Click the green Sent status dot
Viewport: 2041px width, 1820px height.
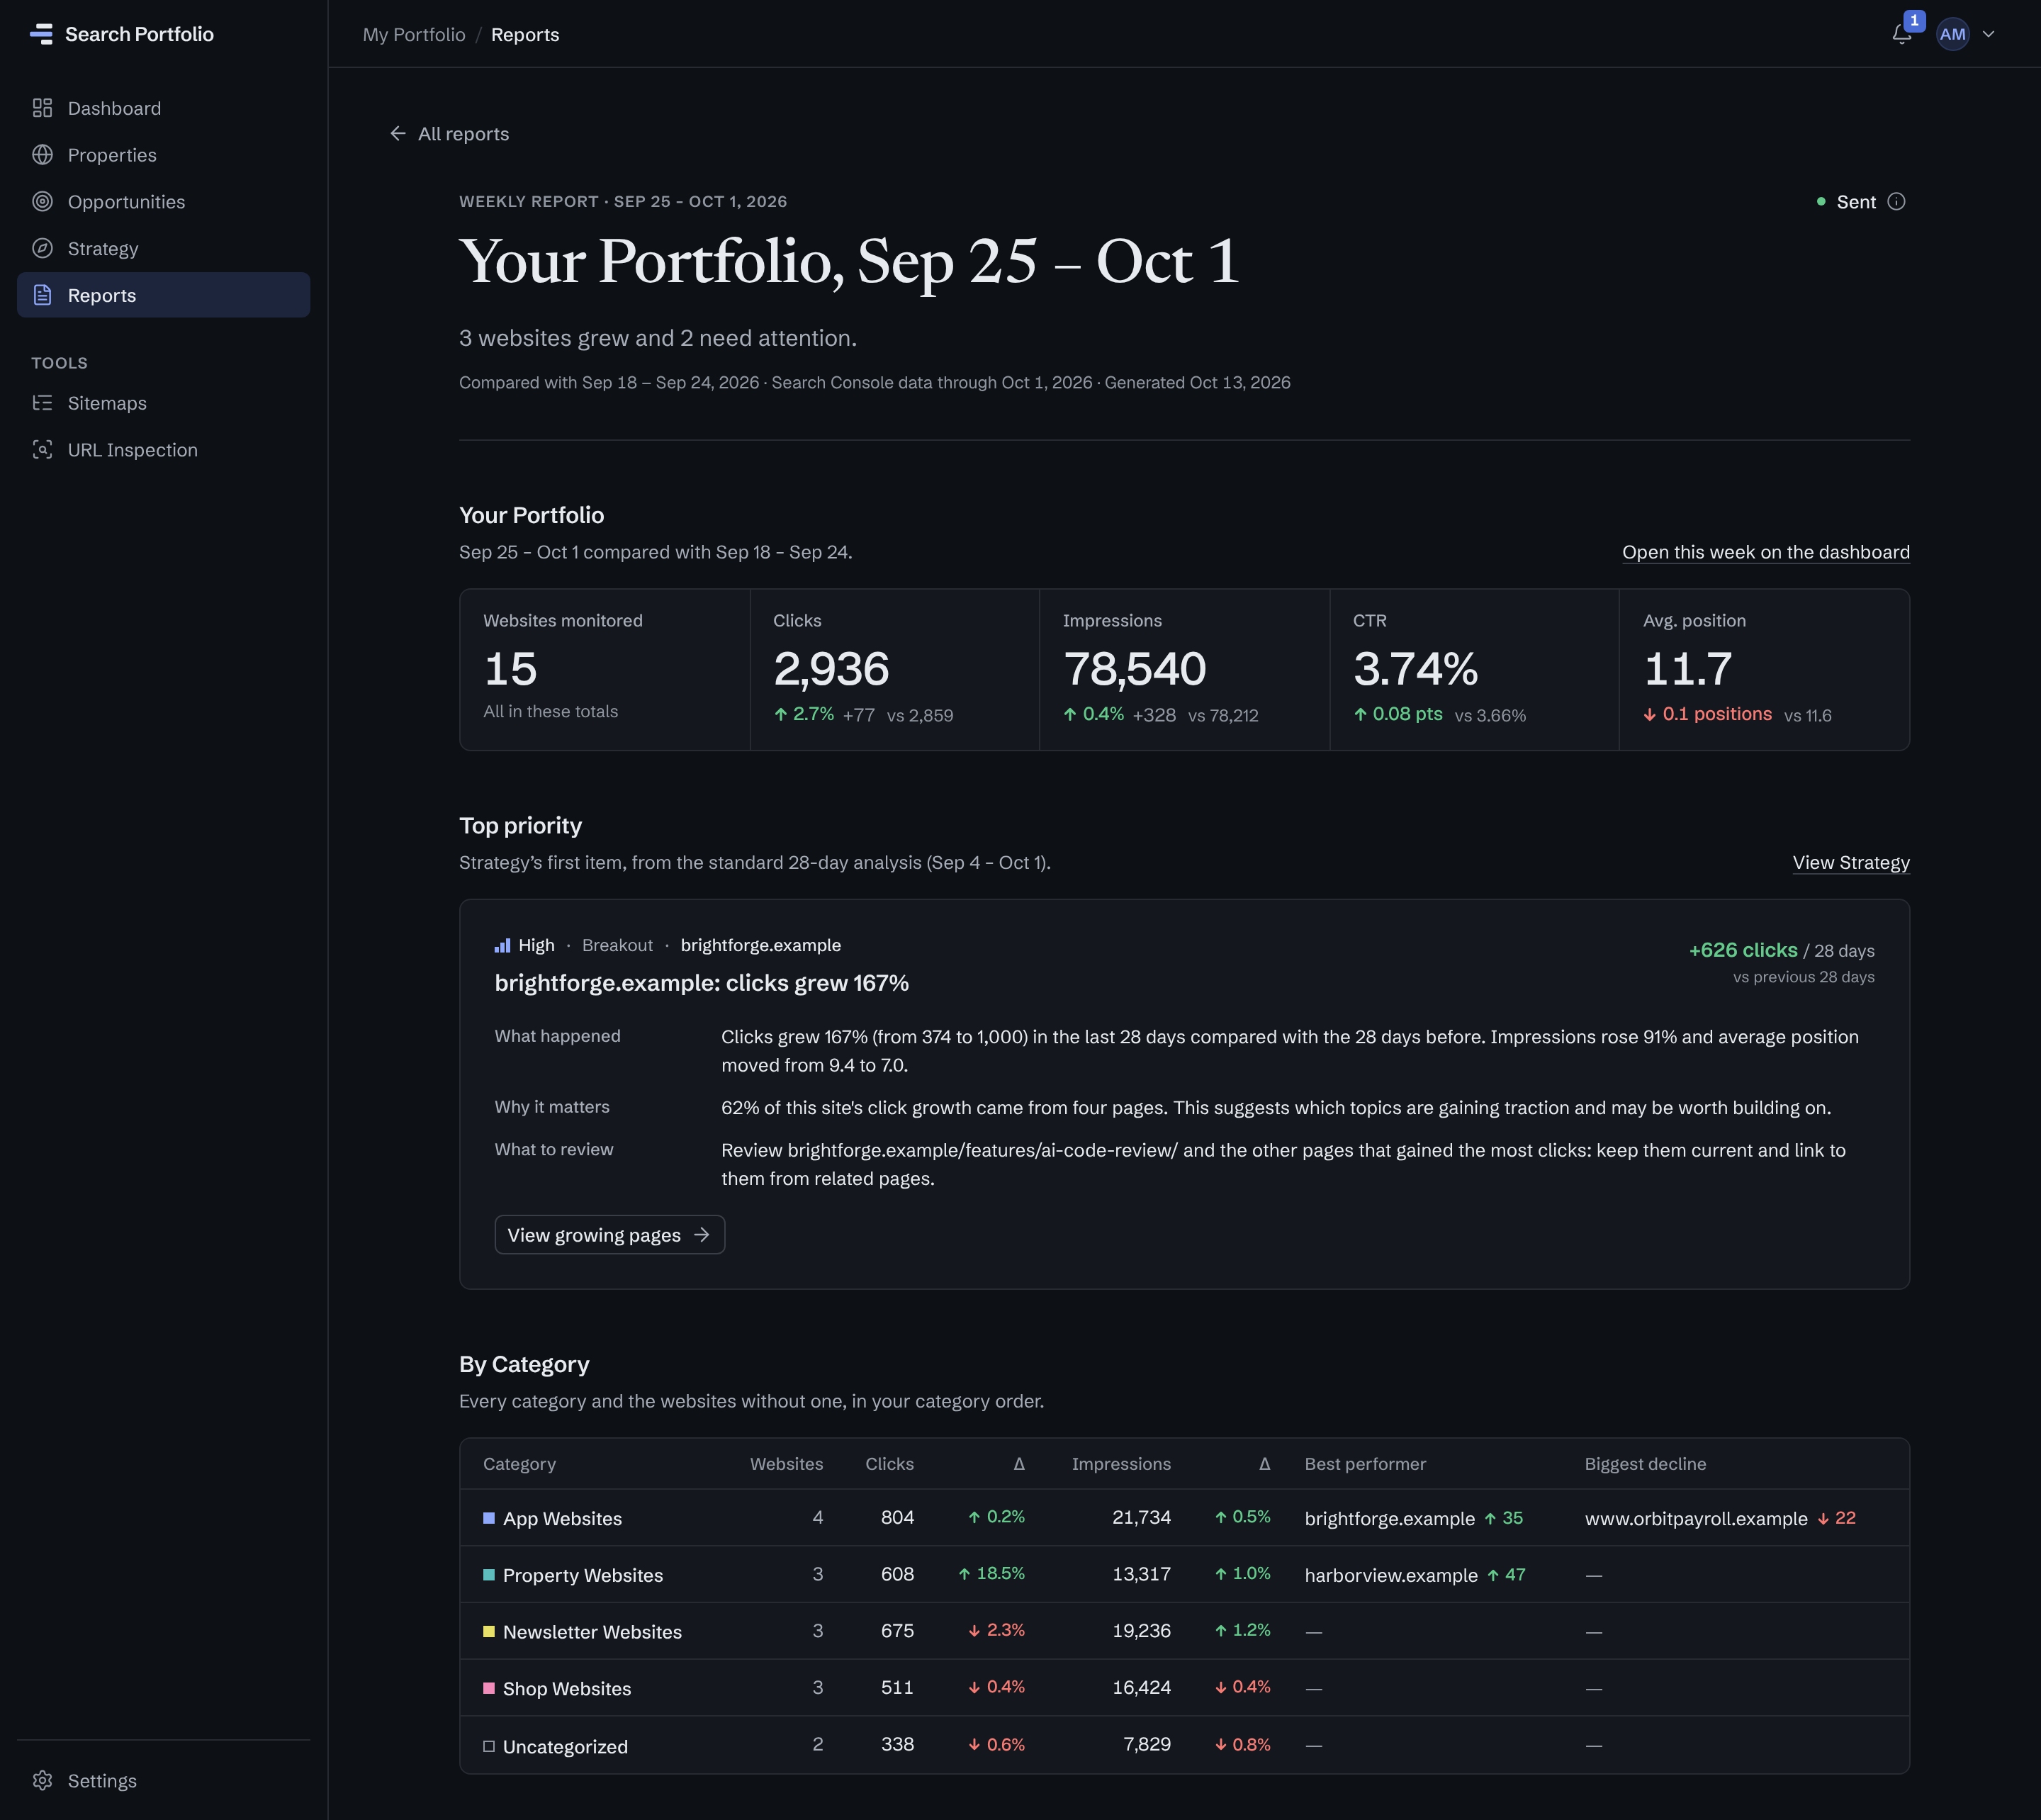coord(1821,202)
